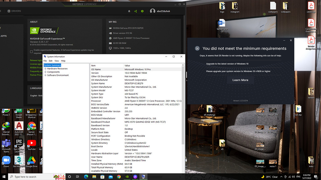Screen dimensions: 321x180
Task: Open the Frequently asked link in GeForce Experience
Action: pos(36,71)
